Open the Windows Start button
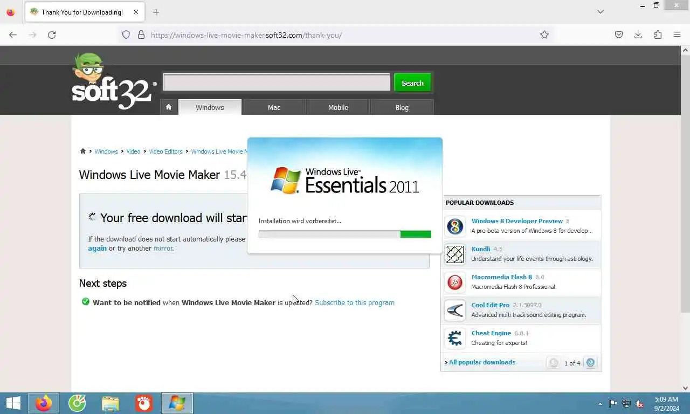 (x=13, y=403)
